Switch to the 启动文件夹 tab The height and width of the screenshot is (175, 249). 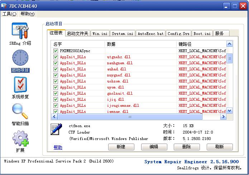78,34
